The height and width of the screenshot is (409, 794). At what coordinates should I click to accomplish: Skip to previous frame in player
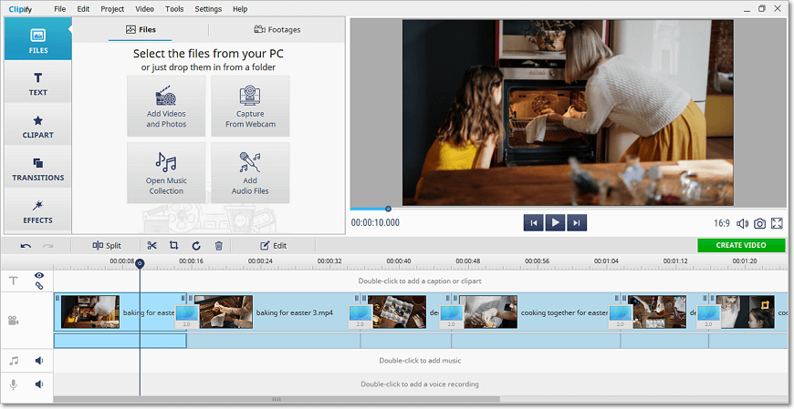click(x=534, y=222)
